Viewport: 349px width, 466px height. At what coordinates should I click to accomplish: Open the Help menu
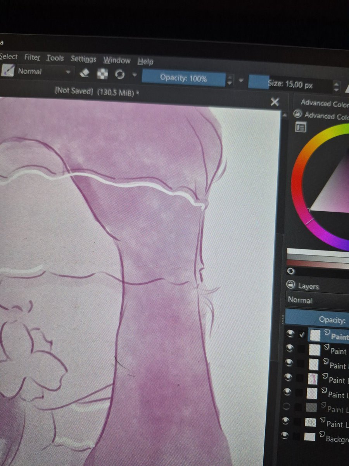[x=145, y=62]
